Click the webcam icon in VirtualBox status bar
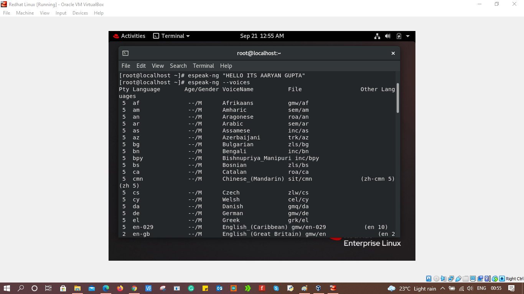The image size is (524, 294). tap(480, 278)
